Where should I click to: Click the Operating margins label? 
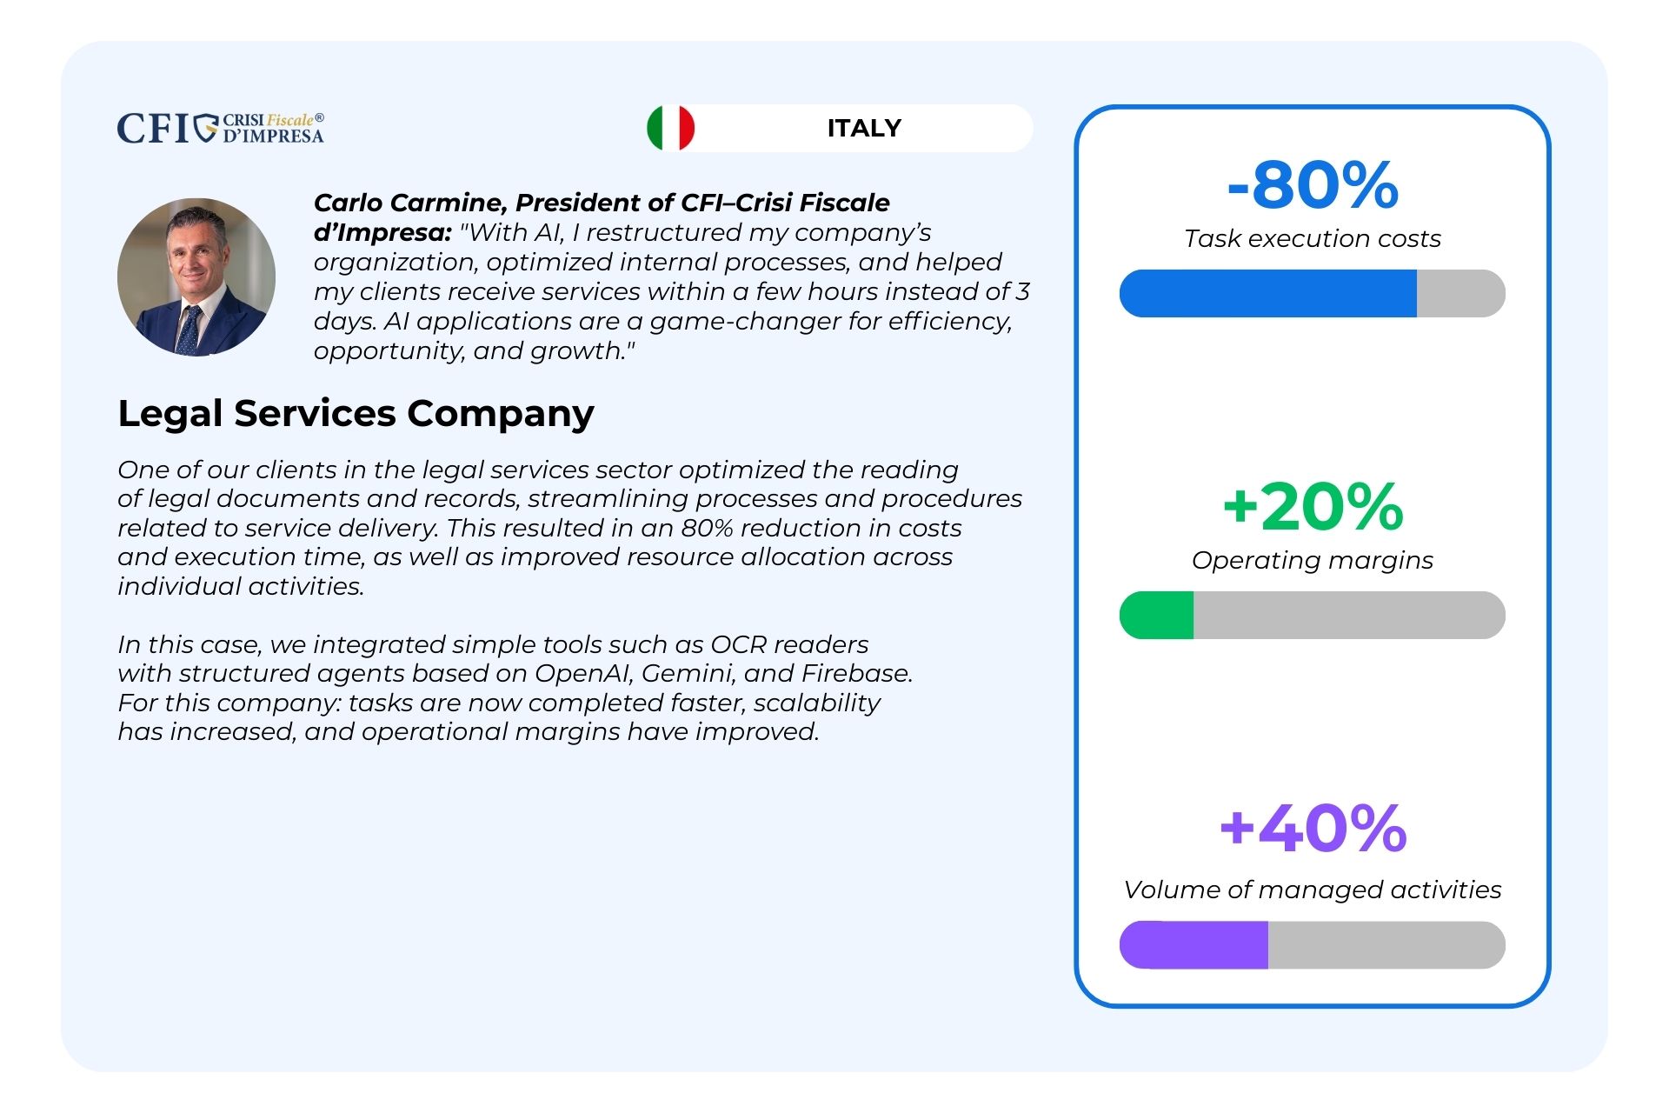[x=1313, y=560]
